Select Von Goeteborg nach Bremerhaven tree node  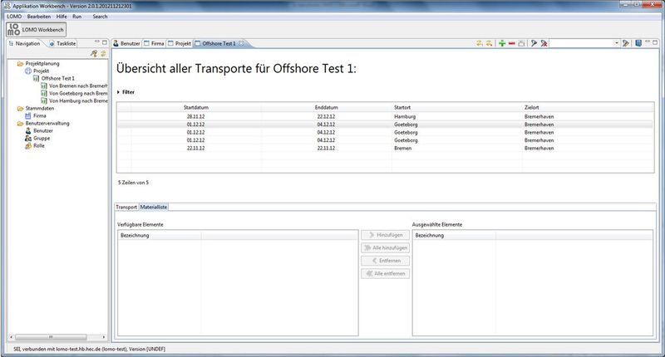click(77, 93)
